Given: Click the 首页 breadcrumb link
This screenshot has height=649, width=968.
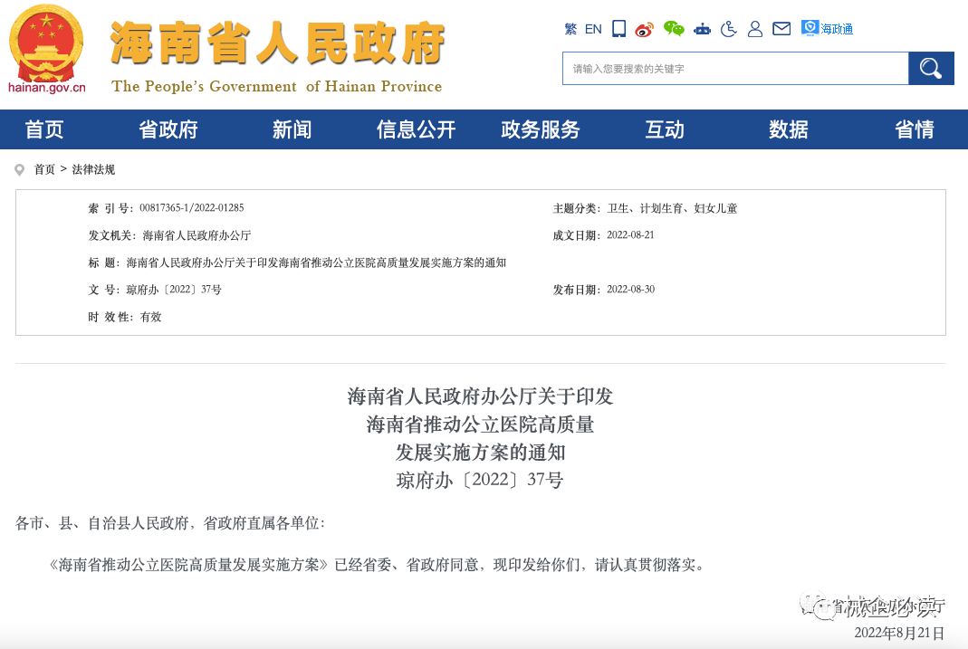Looking at the screenshot, I should [x=44, y=169].
